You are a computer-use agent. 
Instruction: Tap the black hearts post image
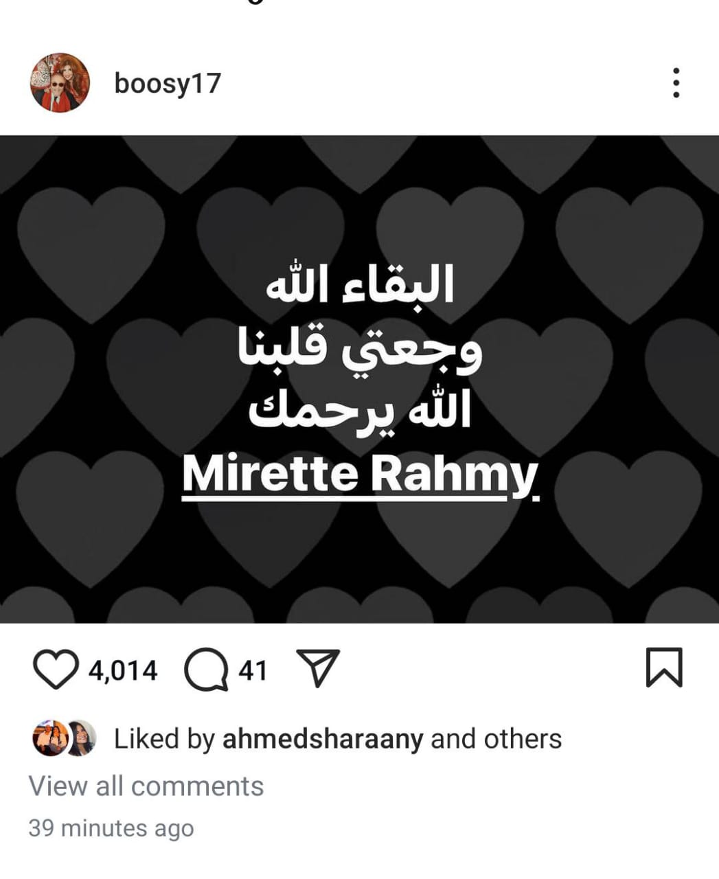click(x=359, y=379)
